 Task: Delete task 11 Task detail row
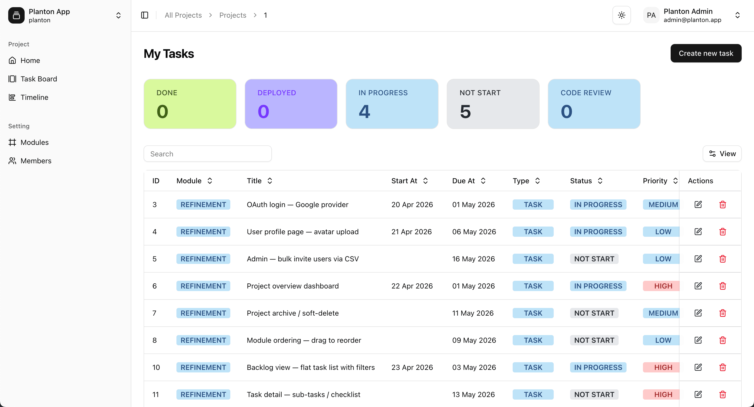click(722, 394)
